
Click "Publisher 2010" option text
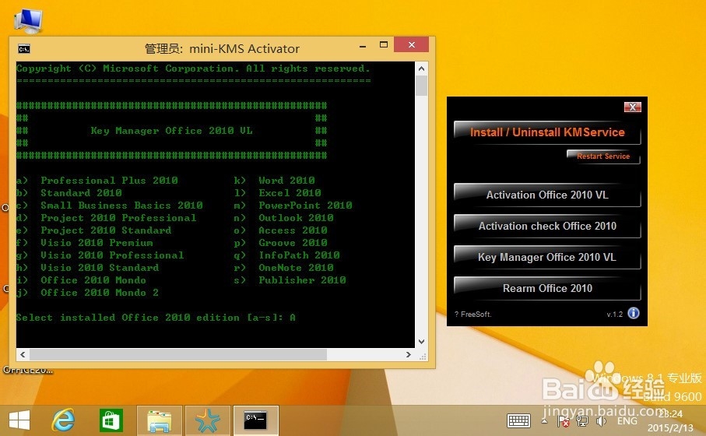[x=303, y=280]
